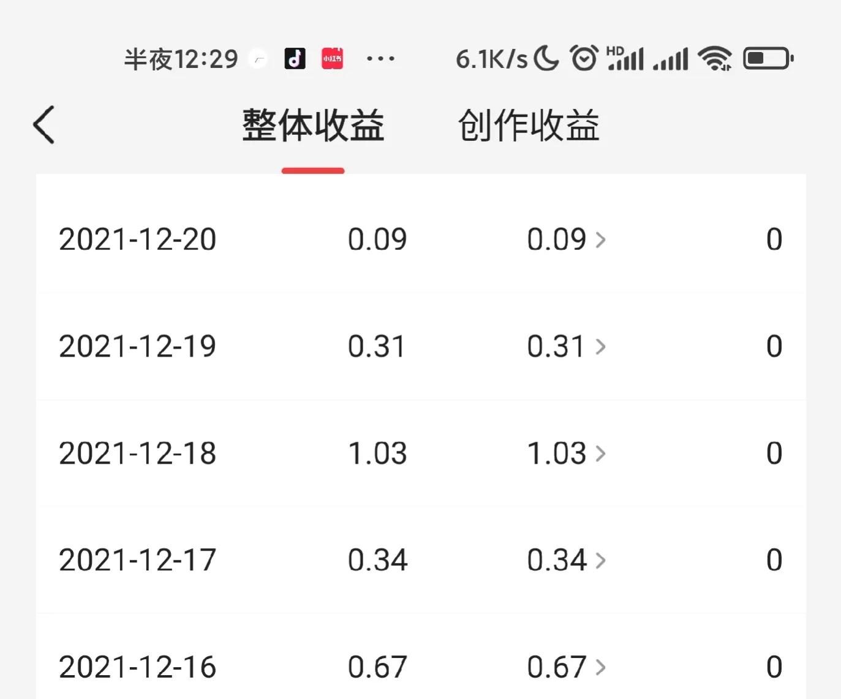Tap the Wi-Fi icon in the status bar
Image resolution: width=841 pixels, height=699 pixels.
(714, 58)
